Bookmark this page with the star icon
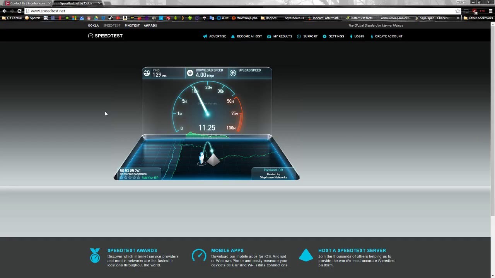The width and height of the screenshot is (495, 278). coord(458,11)
